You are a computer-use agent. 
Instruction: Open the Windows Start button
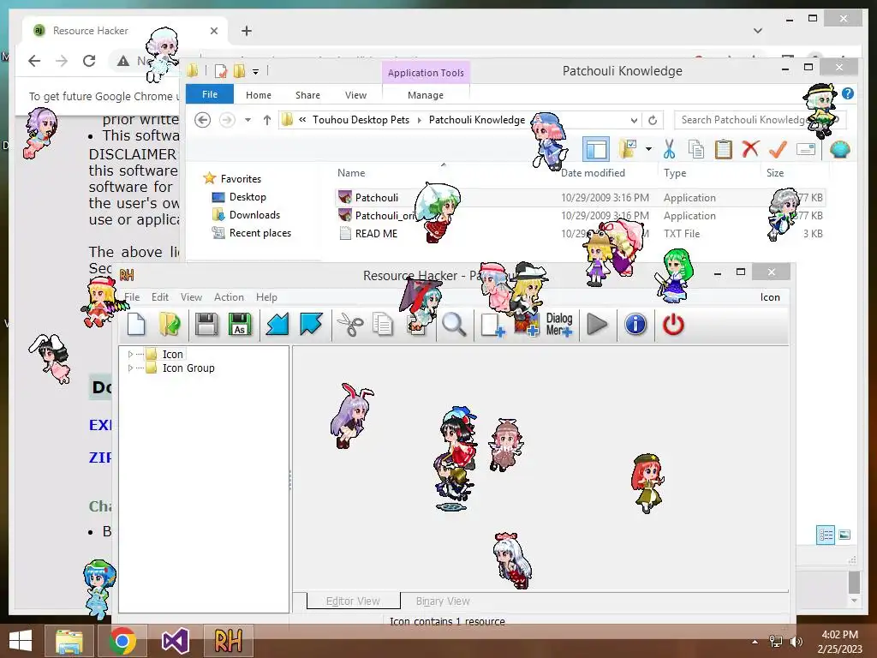(21, 641)
